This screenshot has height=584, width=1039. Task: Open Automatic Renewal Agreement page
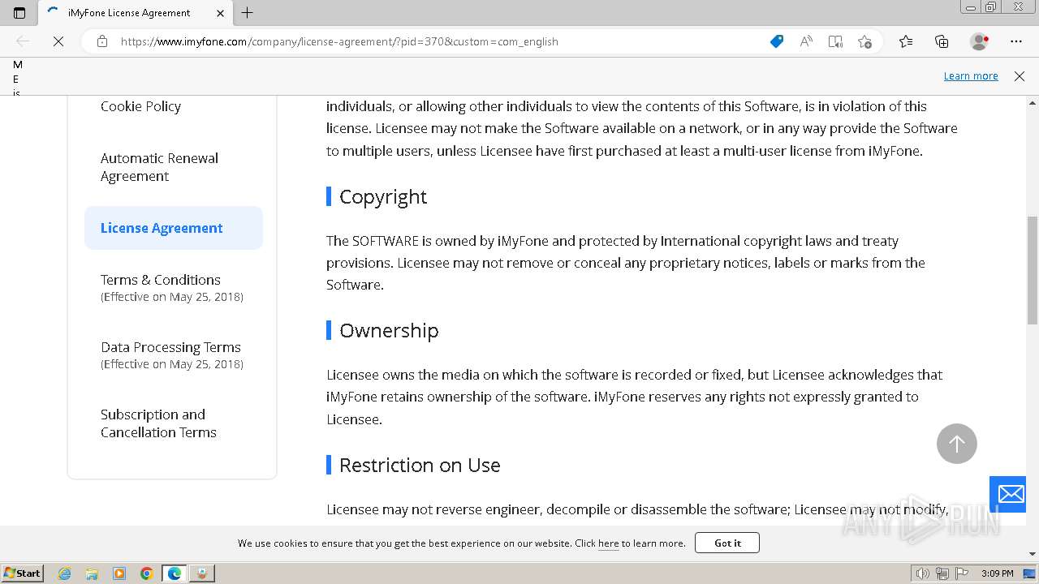tap(159, 167)
